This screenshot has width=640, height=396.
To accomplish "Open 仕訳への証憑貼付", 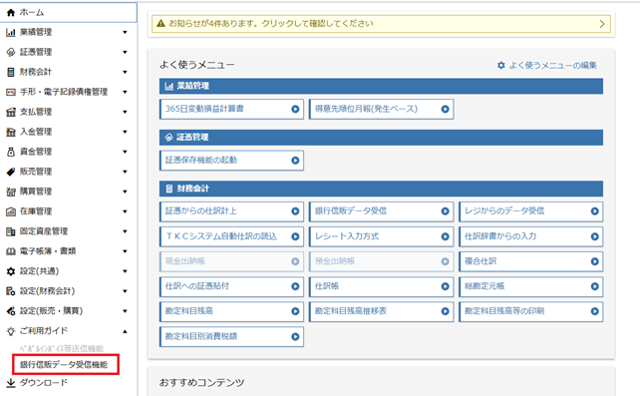I will (231, 286).
